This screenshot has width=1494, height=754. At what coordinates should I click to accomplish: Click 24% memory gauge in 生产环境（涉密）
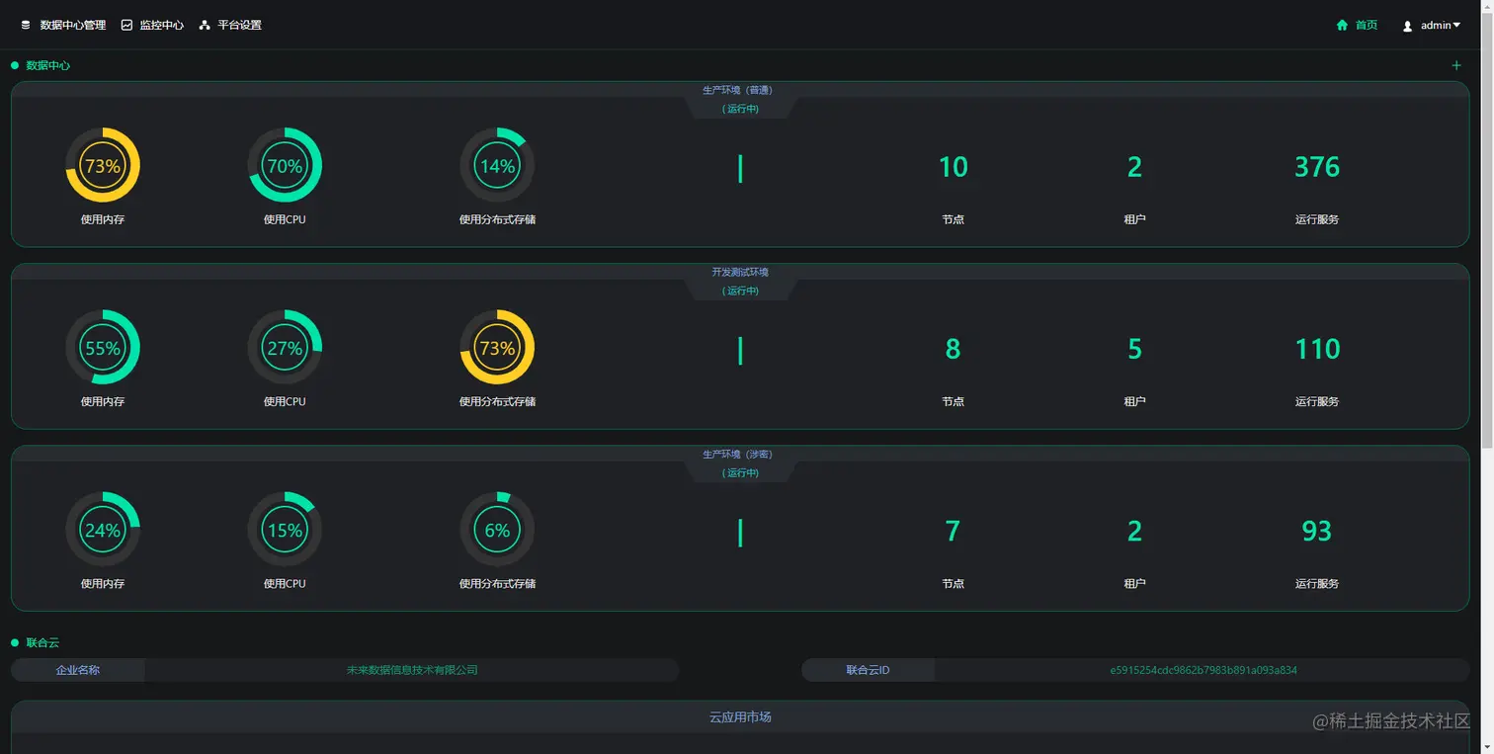[103, 530]
